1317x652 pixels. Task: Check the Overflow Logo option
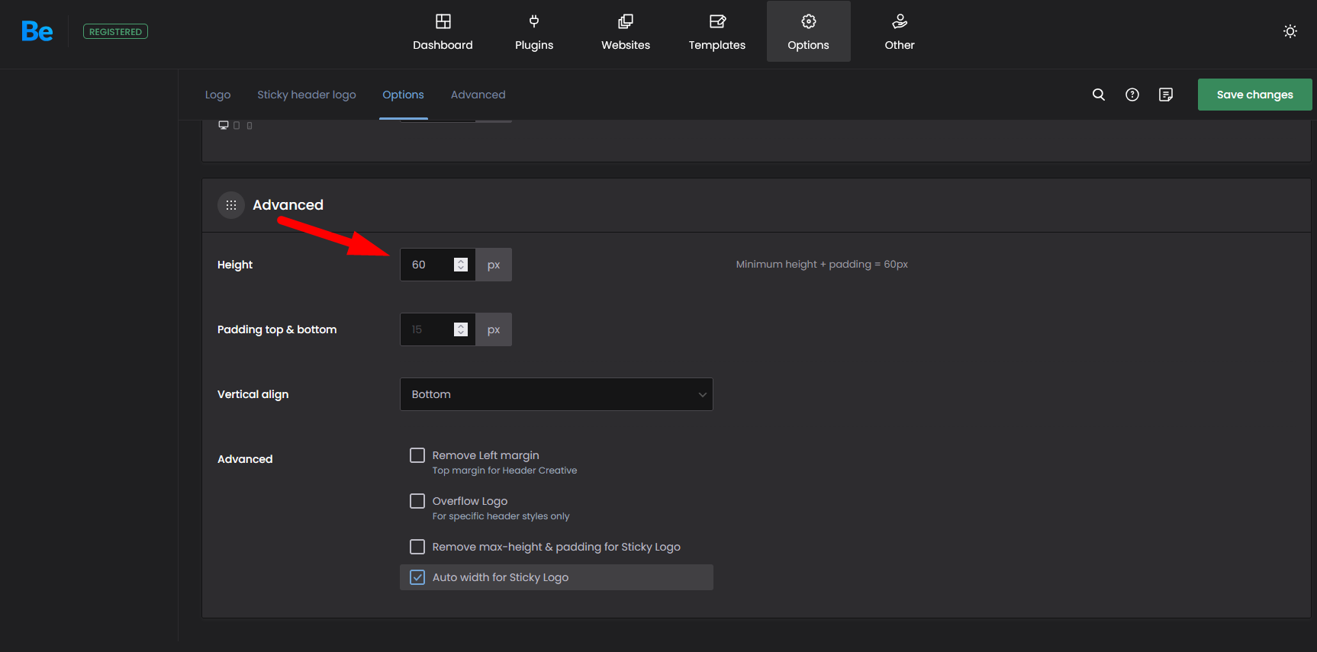[417, 501]
